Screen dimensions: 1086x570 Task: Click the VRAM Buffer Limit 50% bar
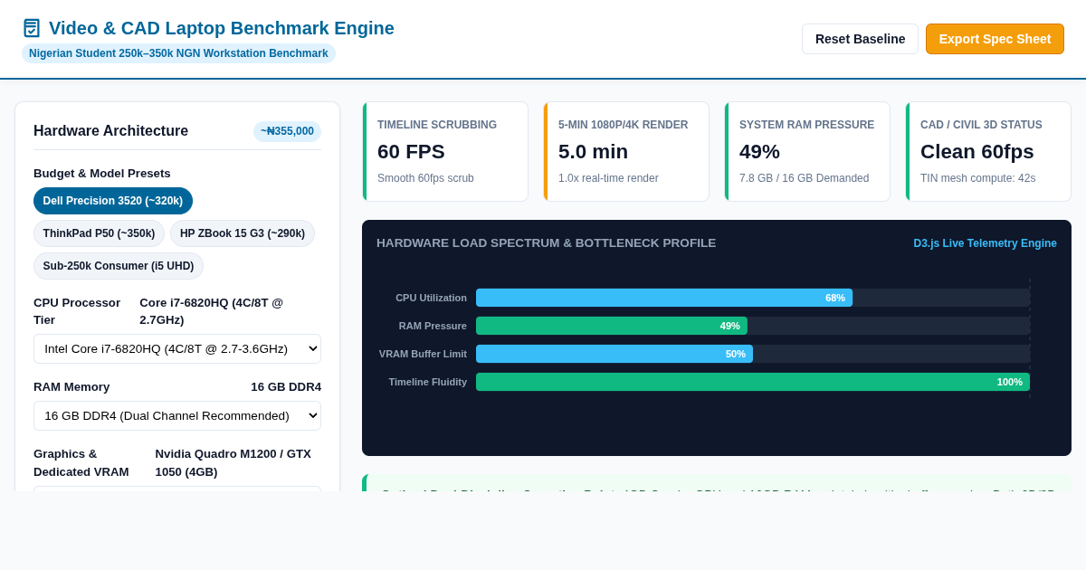click(614, 354)
